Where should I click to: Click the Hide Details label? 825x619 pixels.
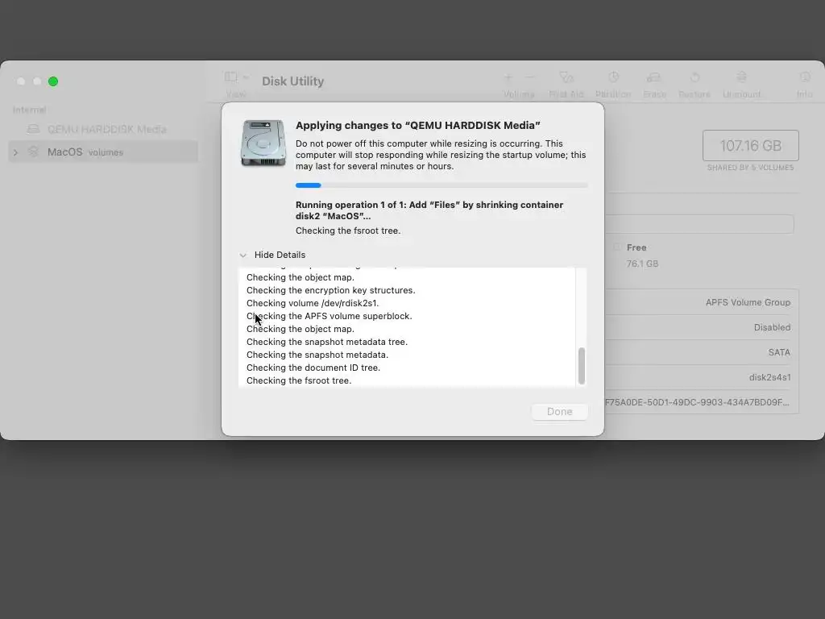280,255
